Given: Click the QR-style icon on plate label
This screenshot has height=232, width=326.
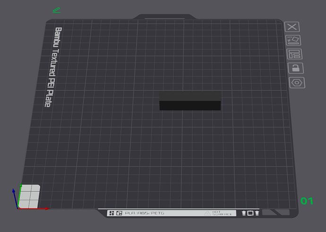Looking at the screenshot, I should click(x=112, y=214).
